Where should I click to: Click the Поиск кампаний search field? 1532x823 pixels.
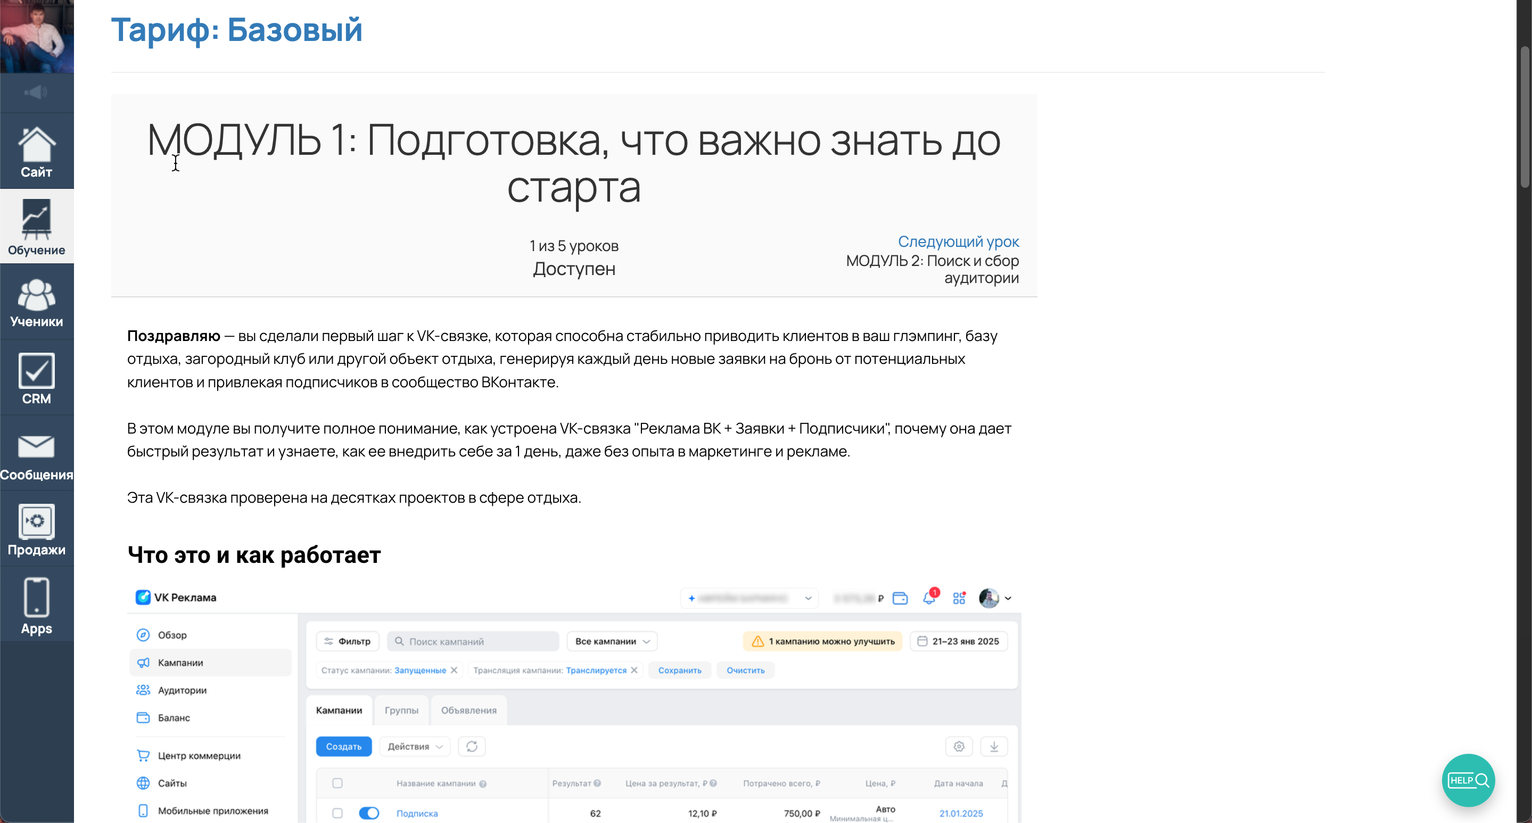473,641
